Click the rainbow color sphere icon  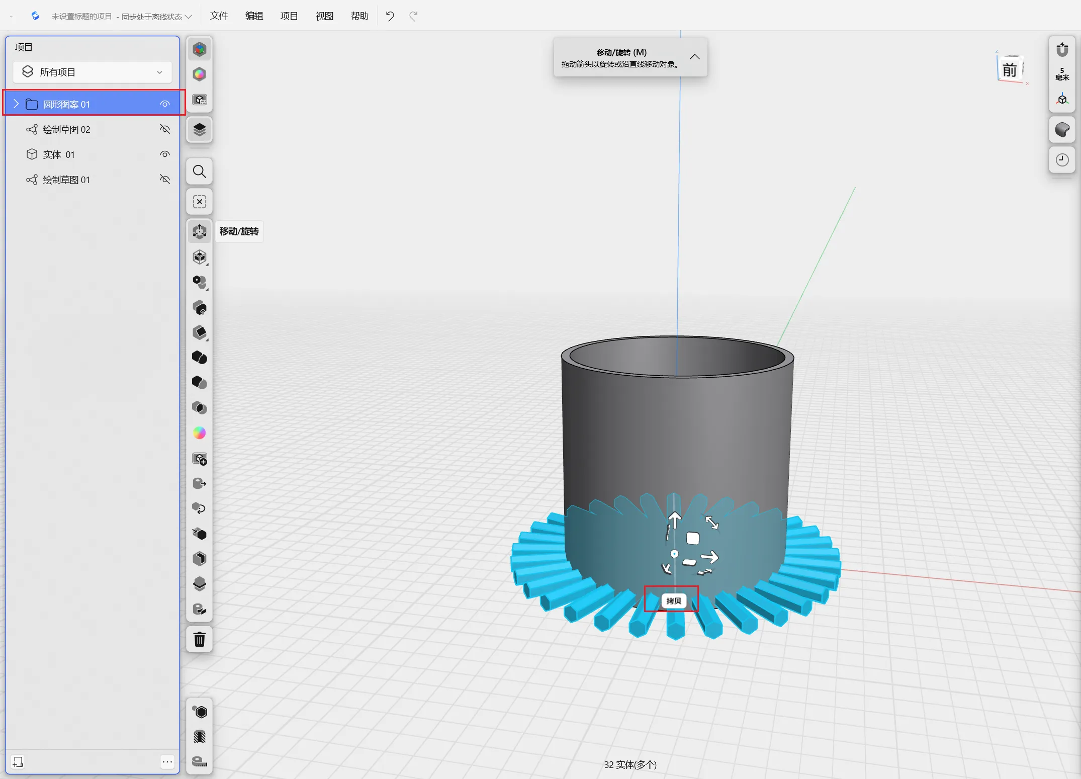(x=200, y=433)
